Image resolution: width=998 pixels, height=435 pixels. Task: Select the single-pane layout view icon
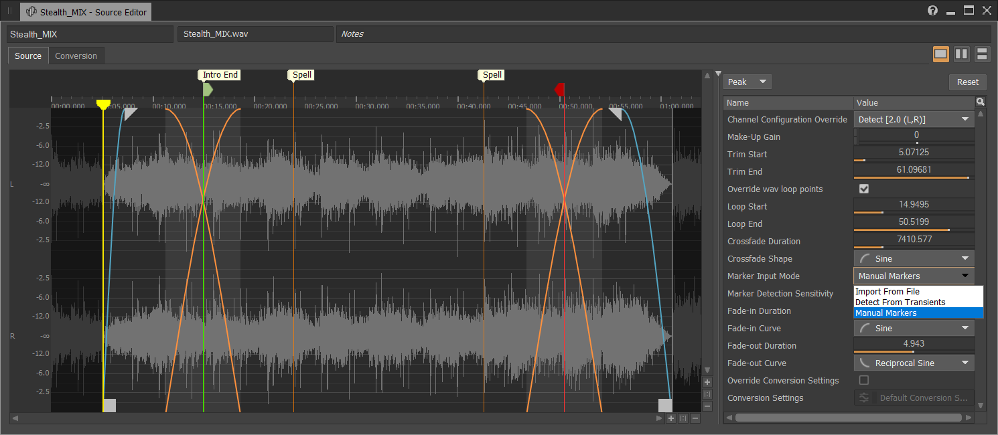coord(941,54)
